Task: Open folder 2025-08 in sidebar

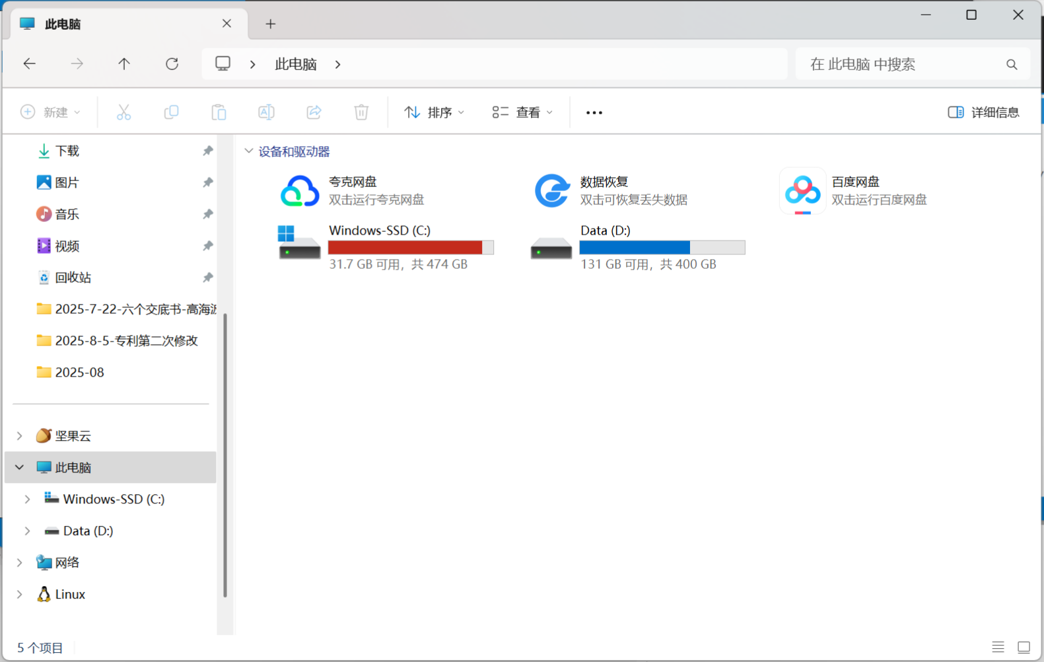Action: pyautogui.click(x=70, y=373)
